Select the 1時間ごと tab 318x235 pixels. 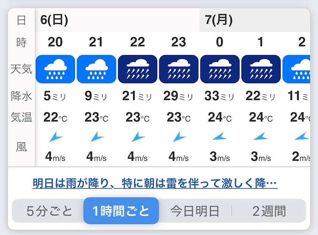point(121,211)
